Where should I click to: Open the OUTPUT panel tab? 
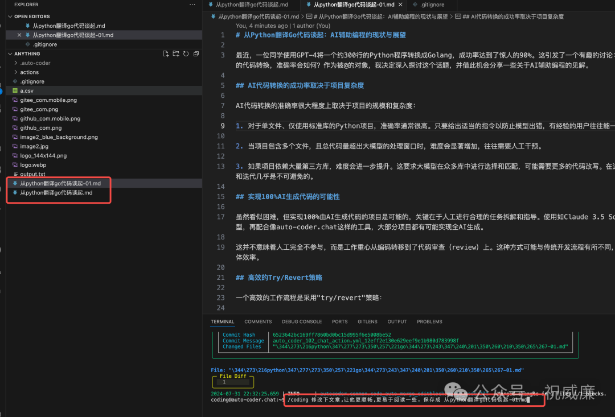tap(397, 322)
